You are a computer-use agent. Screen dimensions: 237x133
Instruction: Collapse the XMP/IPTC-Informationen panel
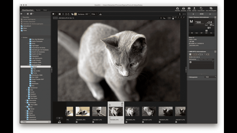coord(188,52)
